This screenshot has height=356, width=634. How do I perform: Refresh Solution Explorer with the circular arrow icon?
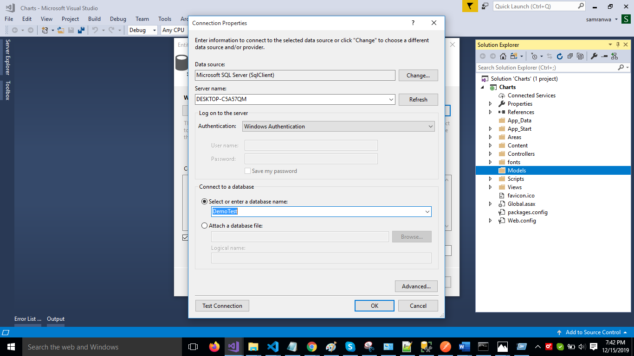pos(560,56)
